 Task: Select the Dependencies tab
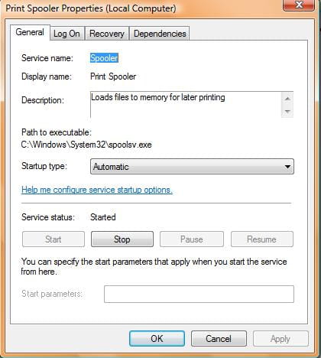click(x=160, y=34)
